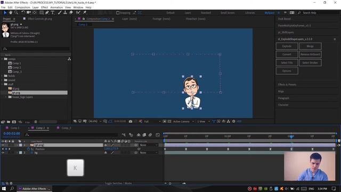This screenshot has height=192, width=341.
Task: Go to the next Position keyframe
Action: tap(10, 149)
